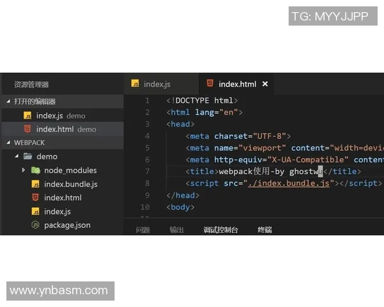This screenshot has width=384, height=307.
Task: Click the HTML5 icon on the index.html tab
Action: point(209,84)
